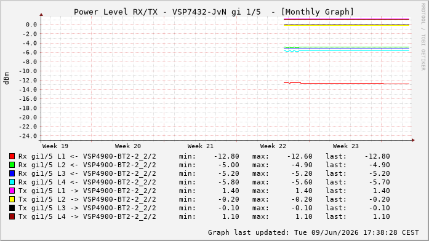Click the -24.0 y-axis value

(28, 136)
